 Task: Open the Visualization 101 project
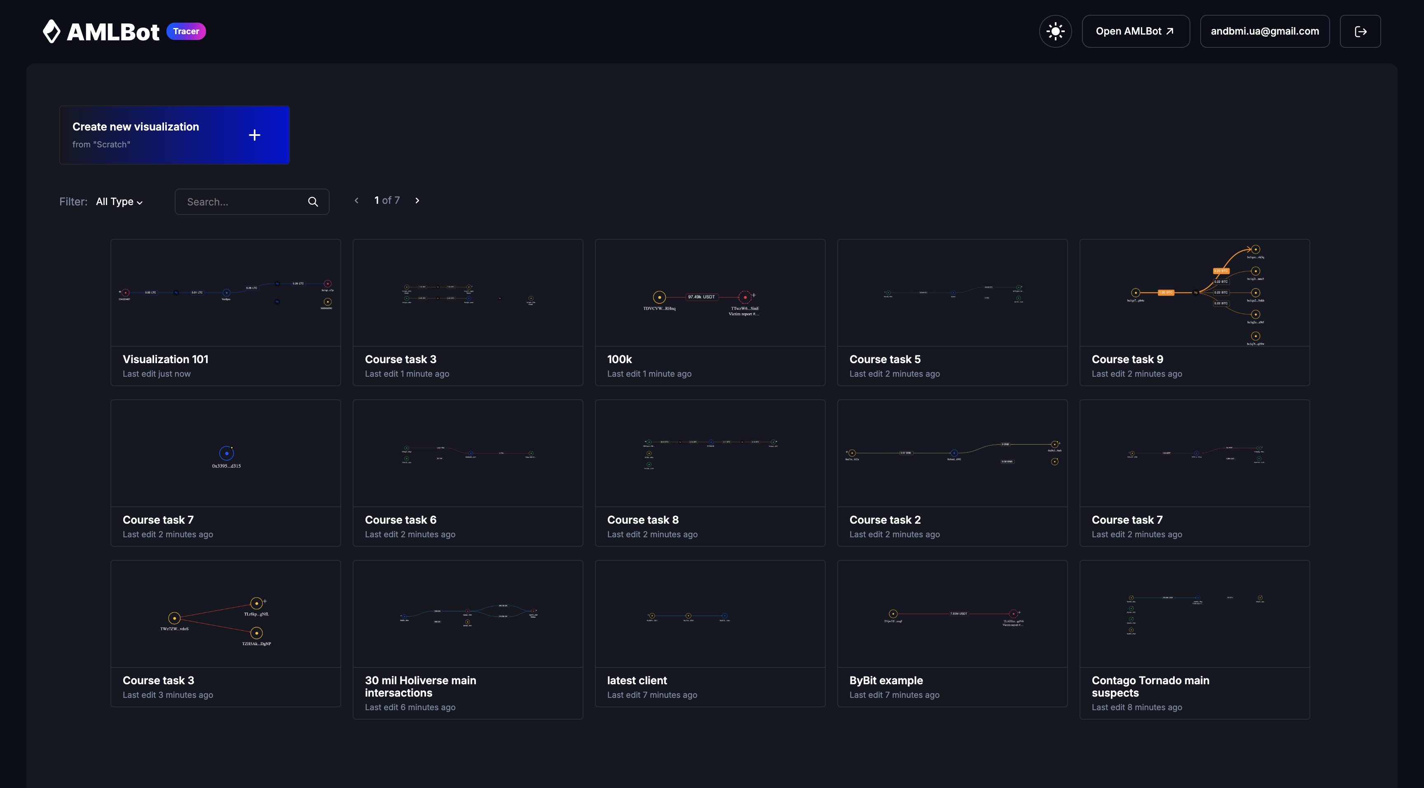tap(225, 312)
